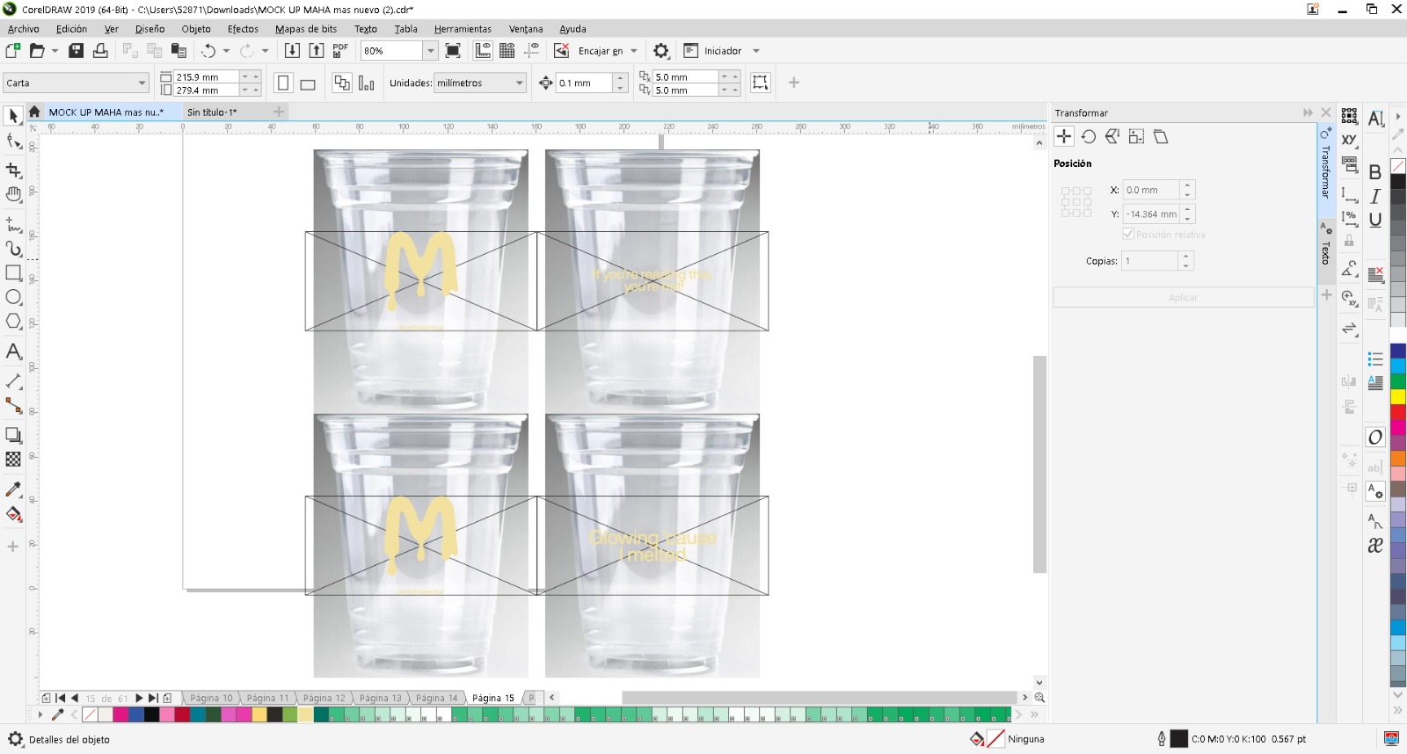Switch Transformar docker to Size mode
The image size is (1407, 754).
point(1137,136)
